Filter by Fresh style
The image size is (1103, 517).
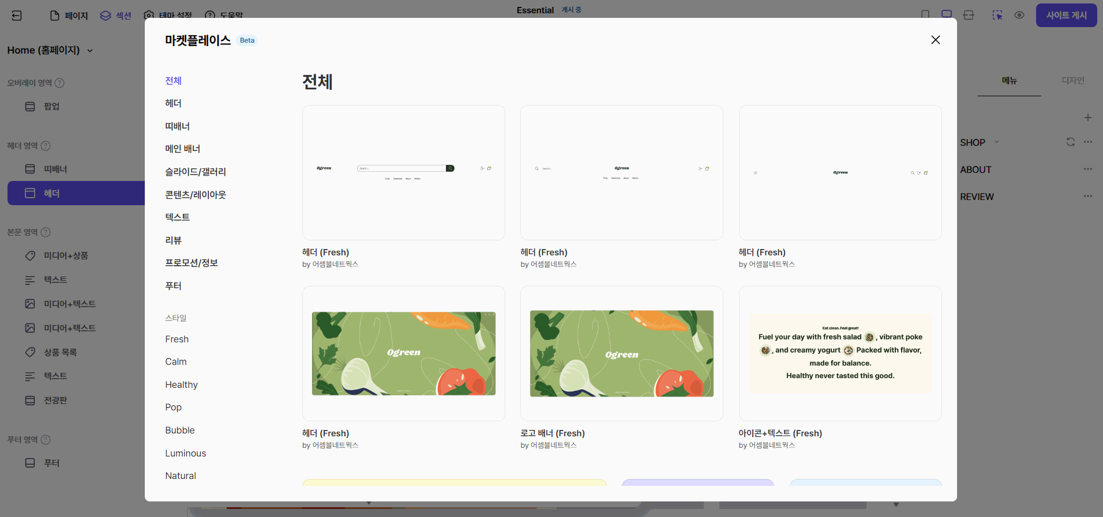click(x=177, y=339)
